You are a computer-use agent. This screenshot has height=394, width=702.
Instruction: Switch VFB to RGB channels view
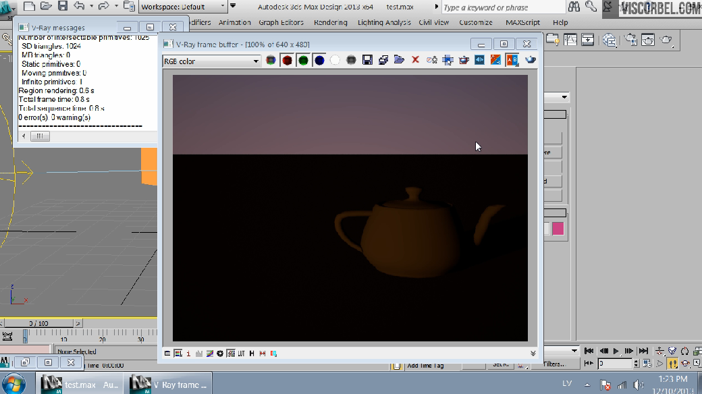[x=271, y=60]
